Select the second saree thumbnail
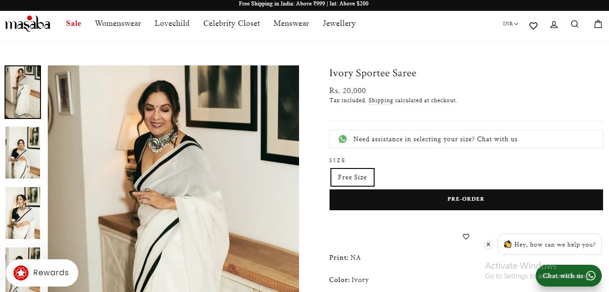The image size is (609, 292). (23, 153)
